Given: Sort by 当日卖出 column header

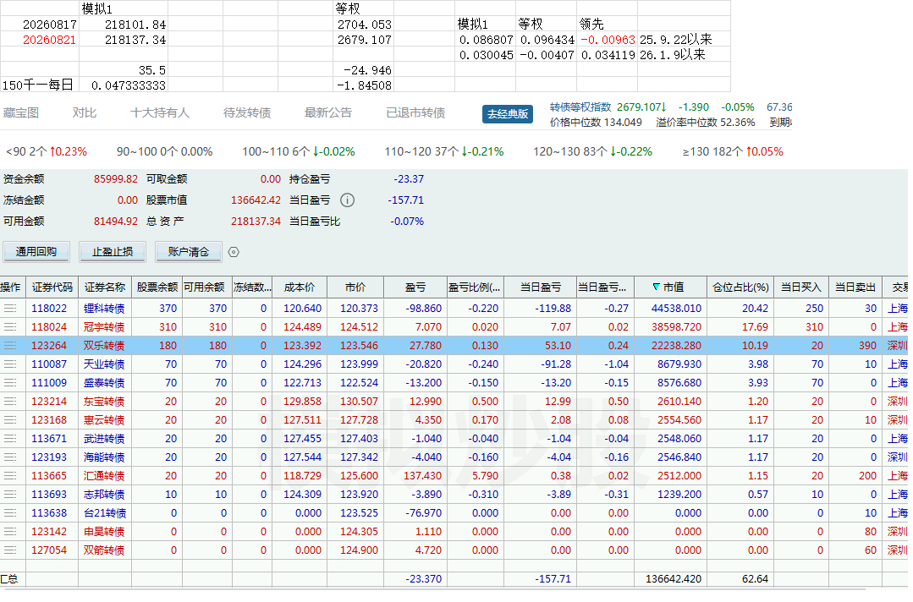Looking at the screenshot, I should click(x=855, y=287).
